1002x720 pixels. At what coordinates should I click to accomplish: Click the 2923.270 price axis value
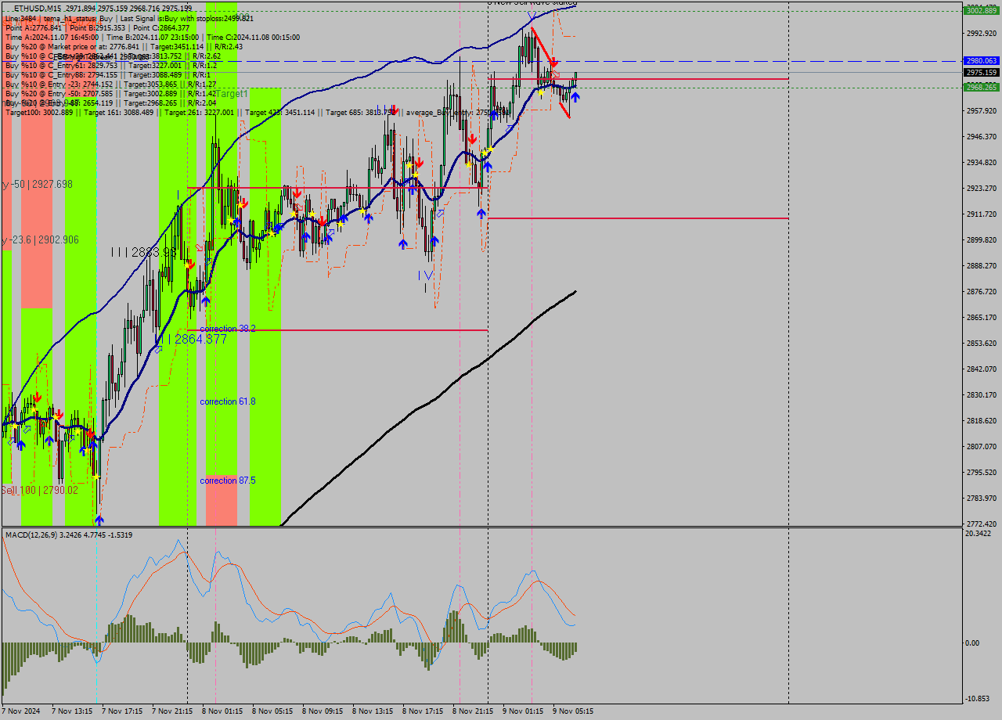point(982,188)
